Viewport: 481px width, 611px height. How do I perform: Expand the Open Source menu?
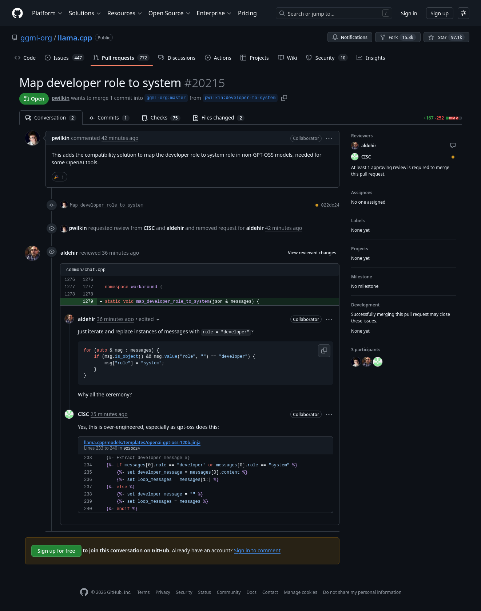pyautogui.click(x=169, y=13)
